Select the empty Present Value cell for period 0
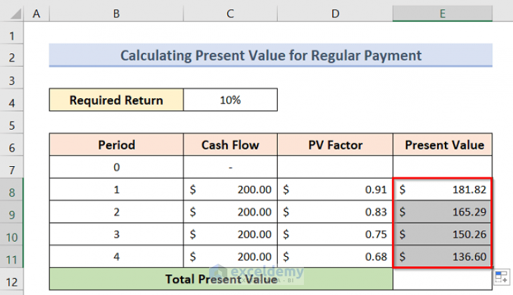 tap(442, 167)
